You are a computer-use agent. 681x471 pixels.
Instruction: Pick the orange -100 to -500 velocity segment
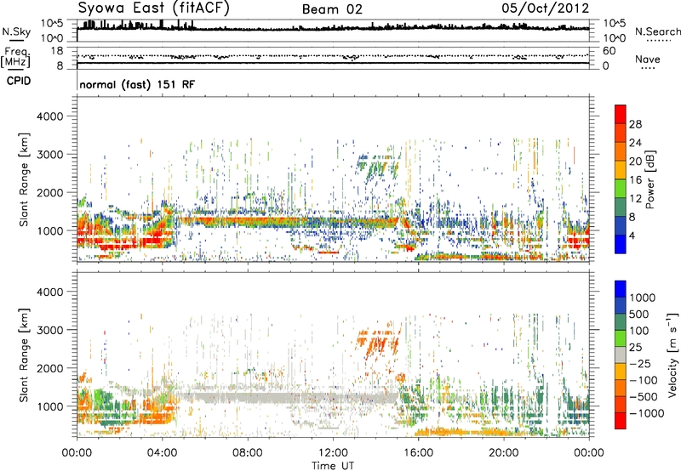coord(621,388)
